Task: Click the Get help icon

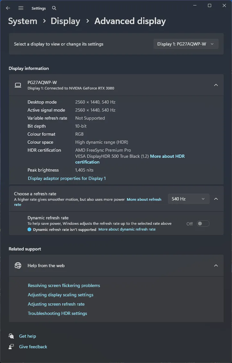Action: point(12,336)
